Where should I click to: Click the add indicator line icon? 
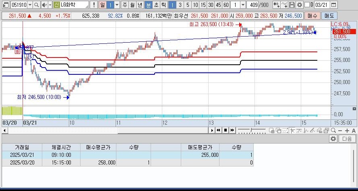point(284,5)
